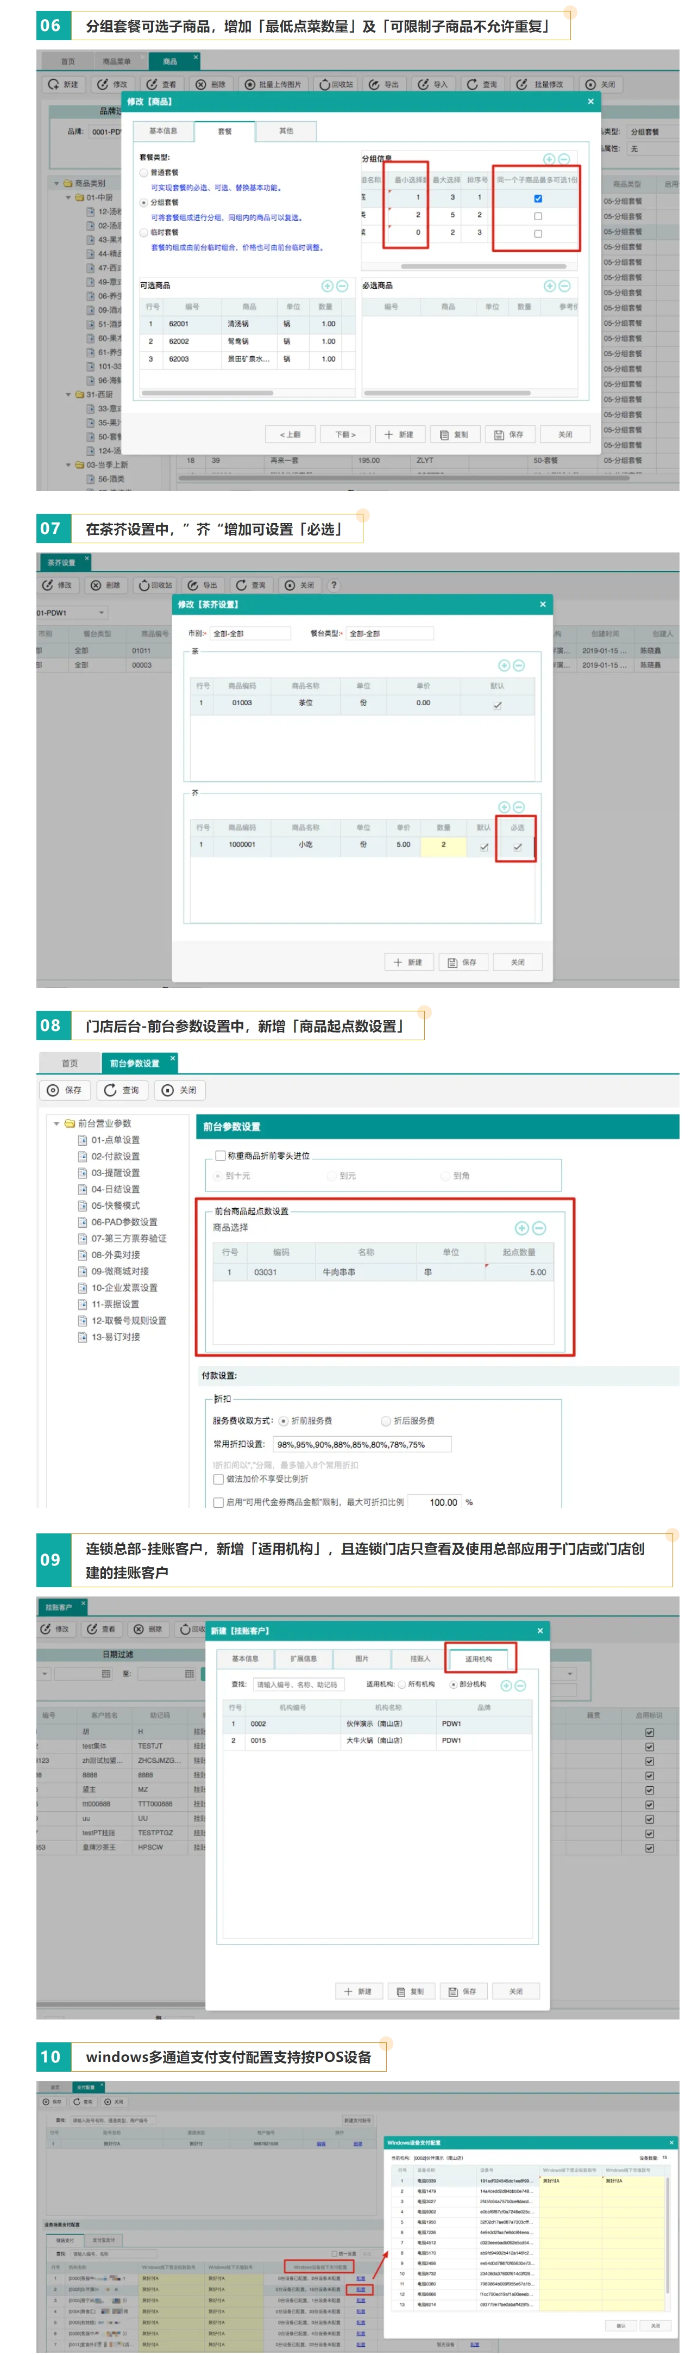Viewport: 698px width, 2355px height.
Task: Select the 折后服务费 radio button
Action: pyautogui.click(x=386, y=1421)
